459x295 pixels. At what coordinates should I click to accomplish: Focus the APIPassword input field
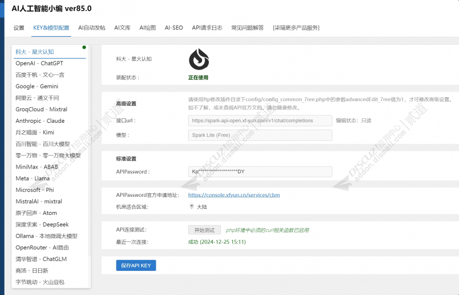260,172
